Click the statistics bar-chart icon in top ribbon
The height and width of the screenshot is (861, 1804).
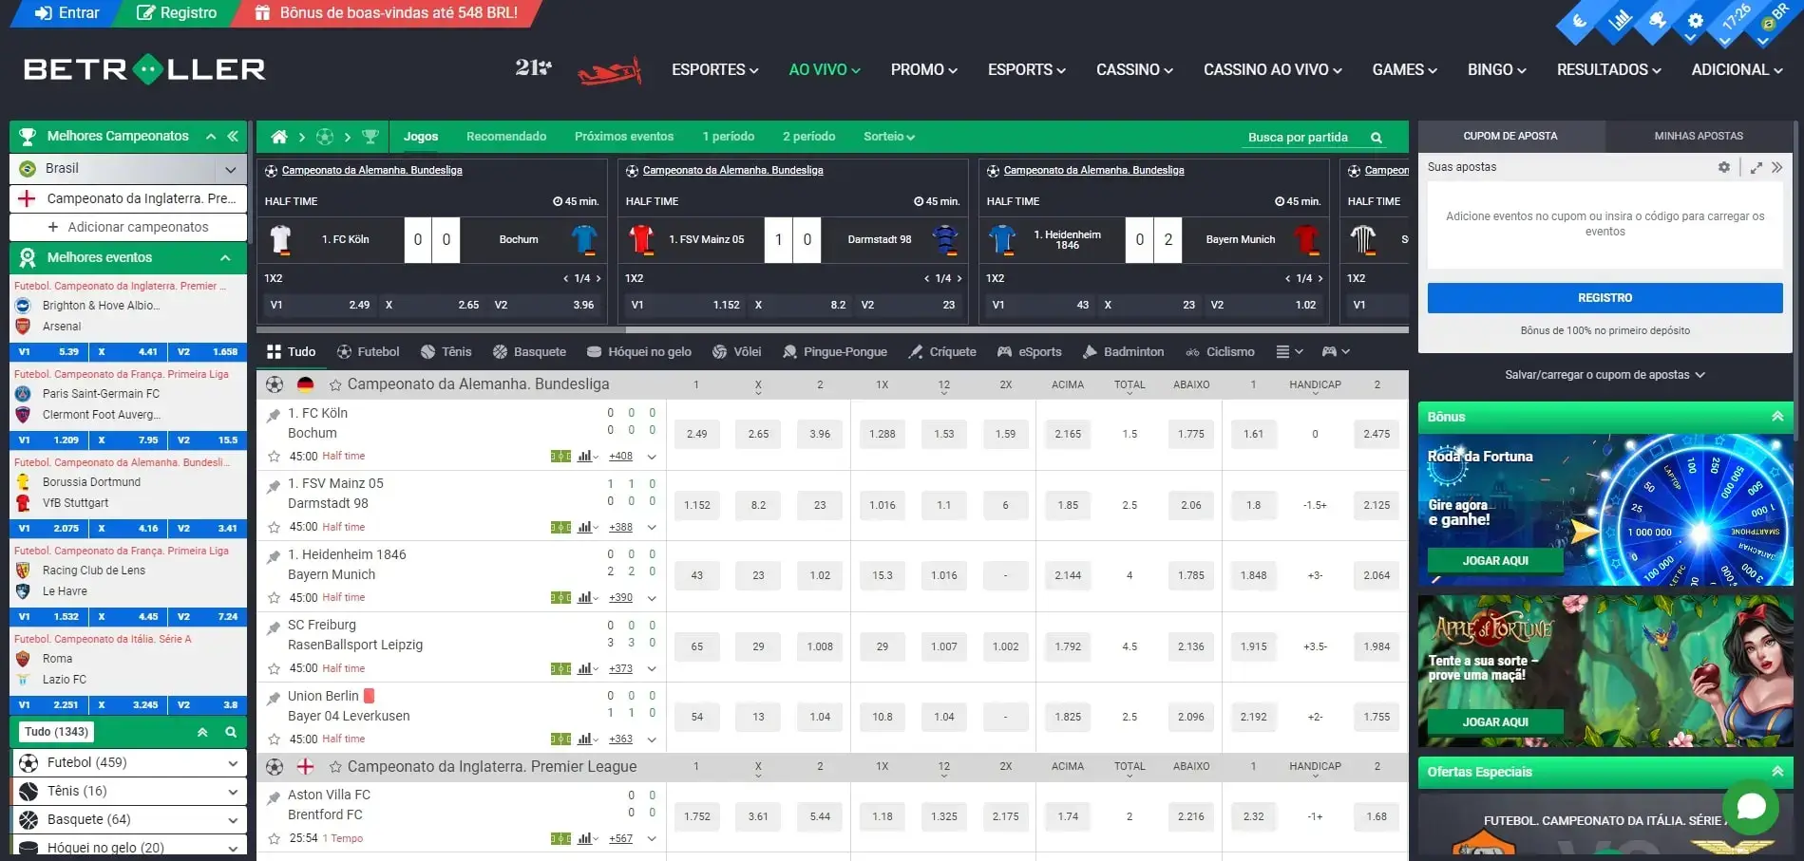(x=1619, y=20)
